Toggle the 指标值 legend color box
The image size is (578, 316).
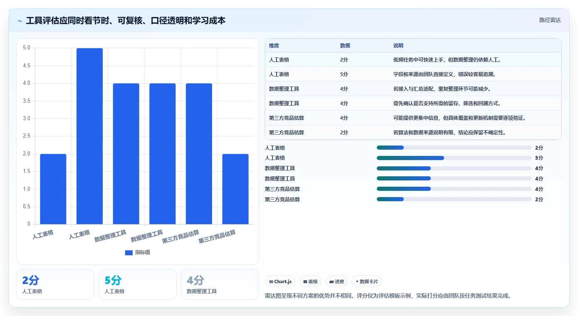pos(129,252)
